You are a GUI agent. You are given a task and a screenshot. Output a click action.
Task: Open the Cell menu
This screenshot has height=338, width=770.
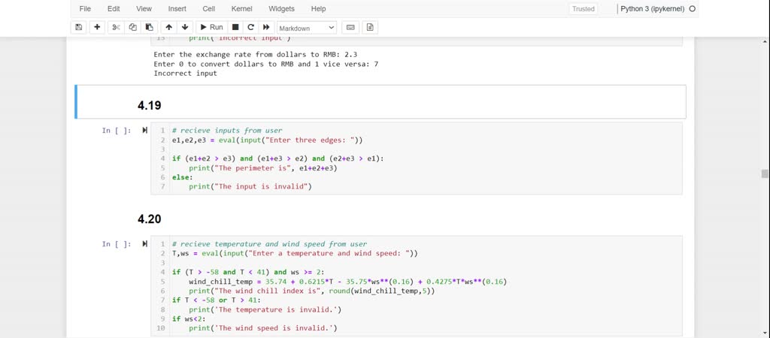[x=208, y=9]
